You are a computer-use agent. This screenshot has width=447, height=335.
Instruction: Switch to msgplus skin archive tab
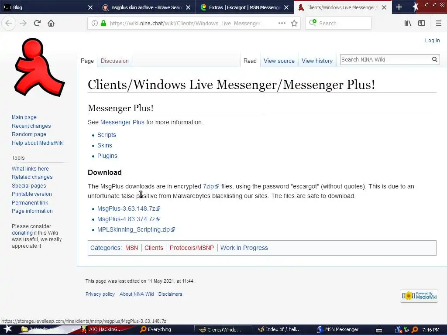(x=147, y=7)
